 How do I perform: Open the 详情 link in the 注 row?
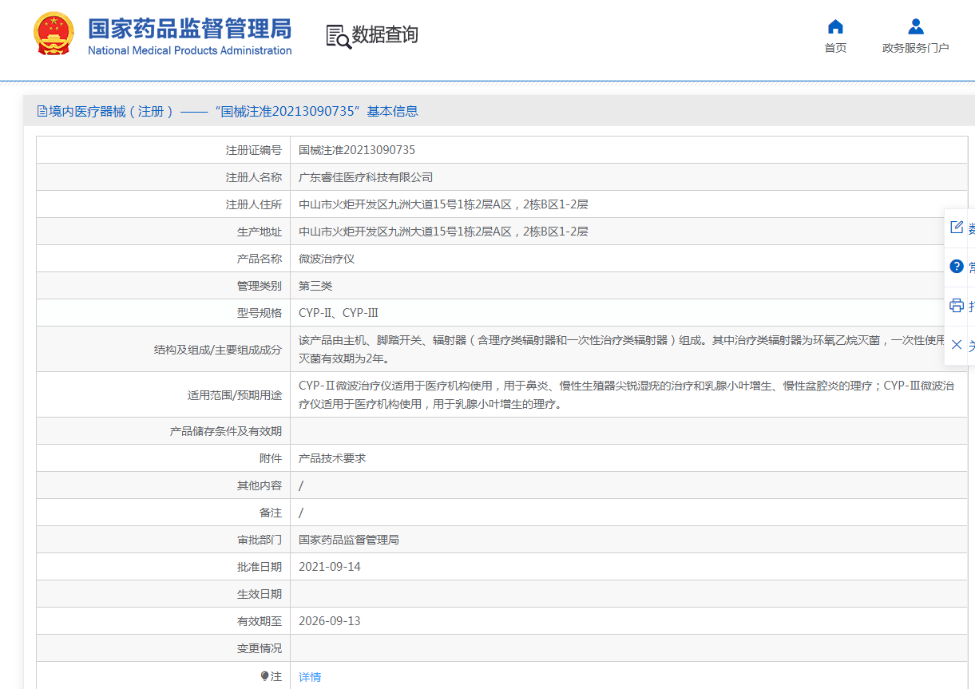pyautogui.click(x=310, y=677)
